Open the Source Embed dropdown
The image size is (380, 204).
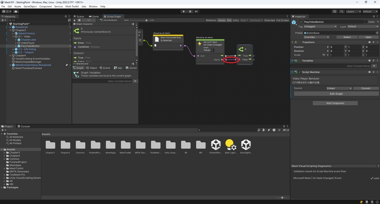pos(339,88)
